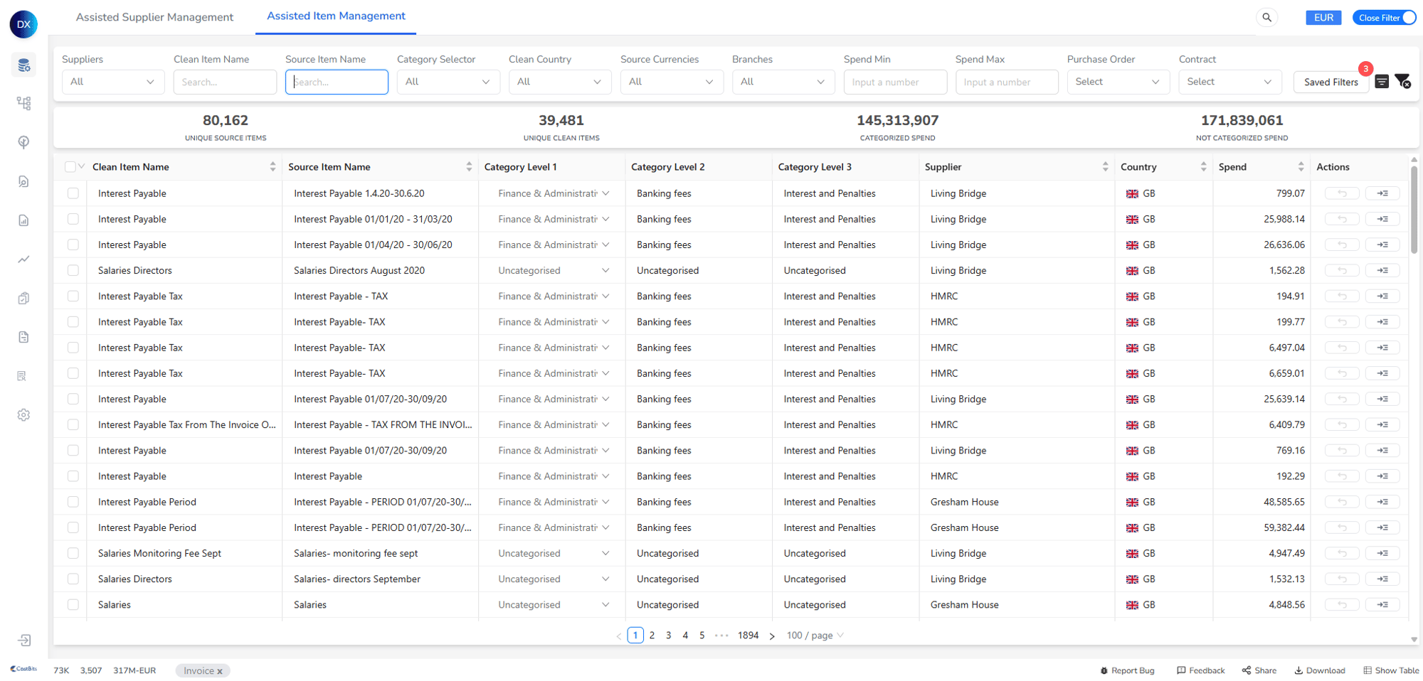1423x681 pixels.
Task: Open the 100 / page size dropdown
Action: pos(815,636)
